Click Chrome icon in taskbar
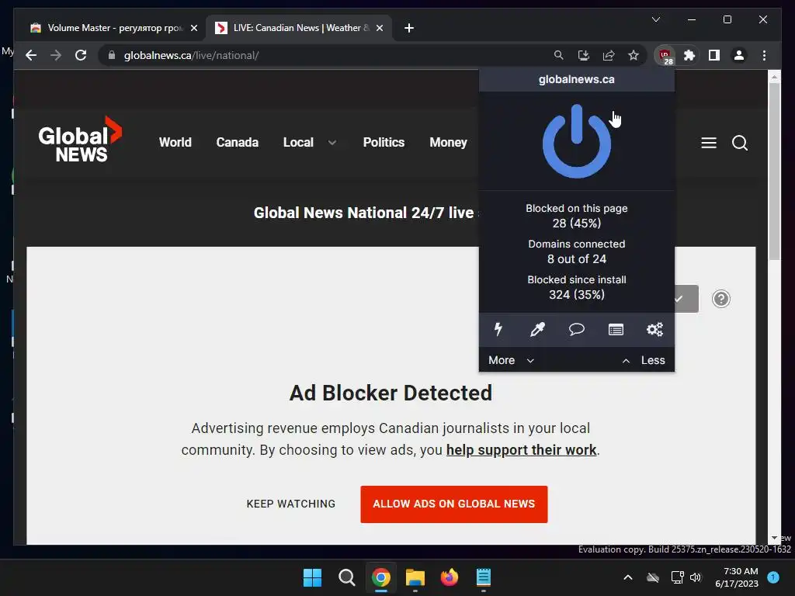 [x=380, y=577]
